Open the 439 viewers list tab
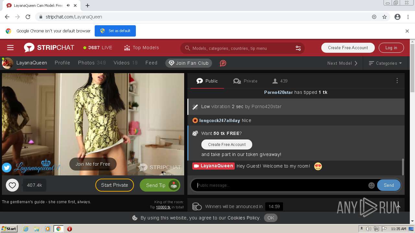This screenshot has width=415, height=233. tap(280, 81)
